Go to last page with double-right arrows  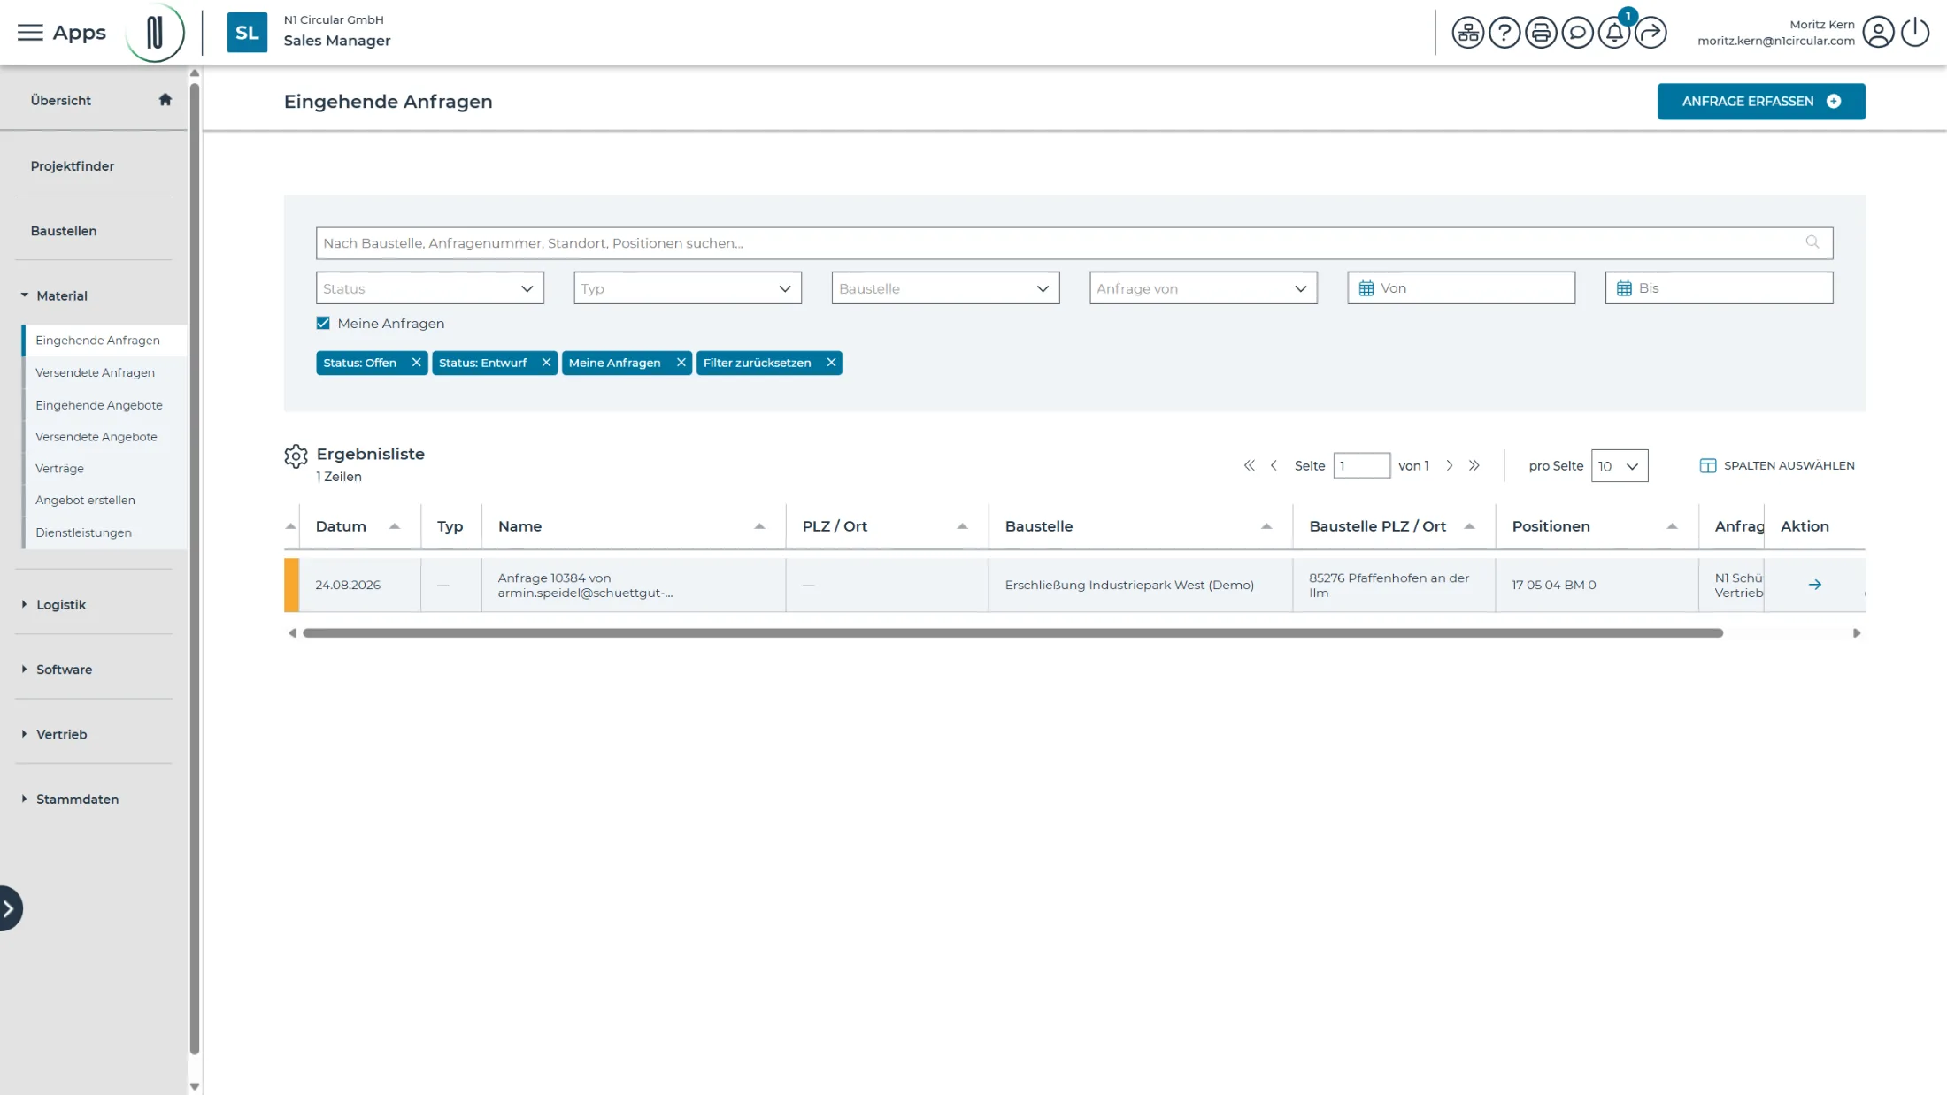coord(1474,465)
